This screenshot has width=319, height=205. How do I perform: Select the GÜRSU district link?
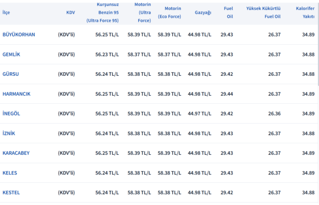11,74
